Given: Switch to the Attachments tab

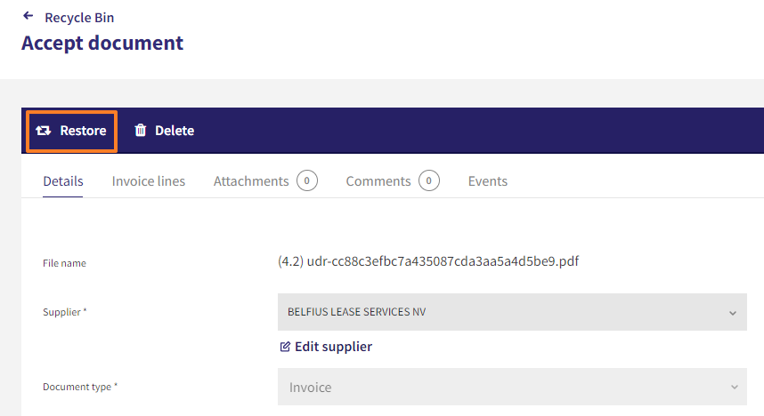Looking at the screenshot, I should 251,181.
